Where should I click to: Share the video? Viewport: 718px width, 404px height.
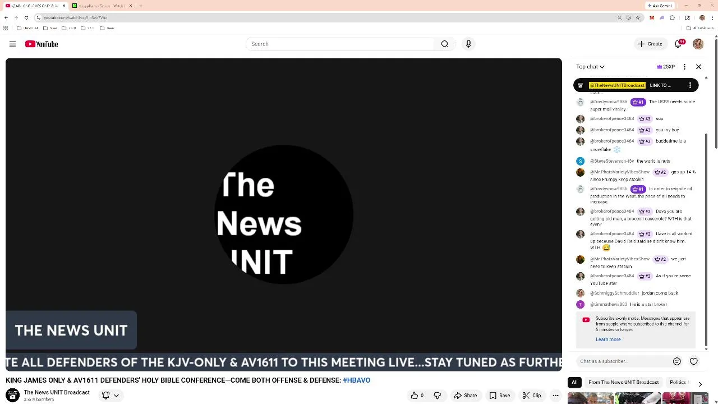coord(466,396)
